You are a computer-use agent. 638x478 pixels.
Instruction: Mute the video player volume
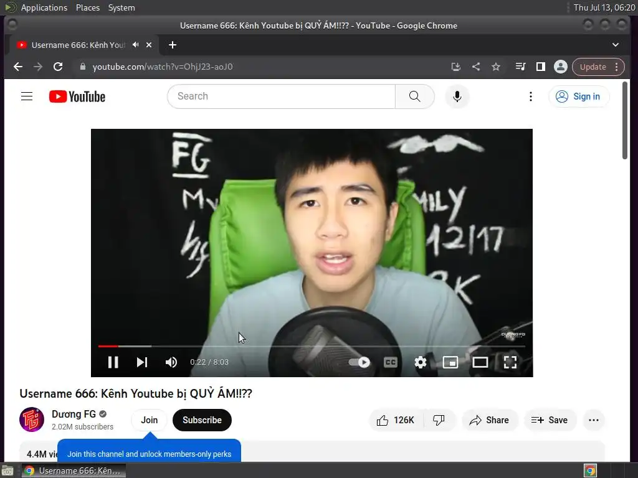pos(171,362)
